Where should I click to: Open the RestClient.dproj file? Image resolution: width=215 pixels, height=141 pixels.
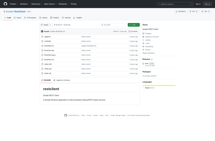click(50, 55)
